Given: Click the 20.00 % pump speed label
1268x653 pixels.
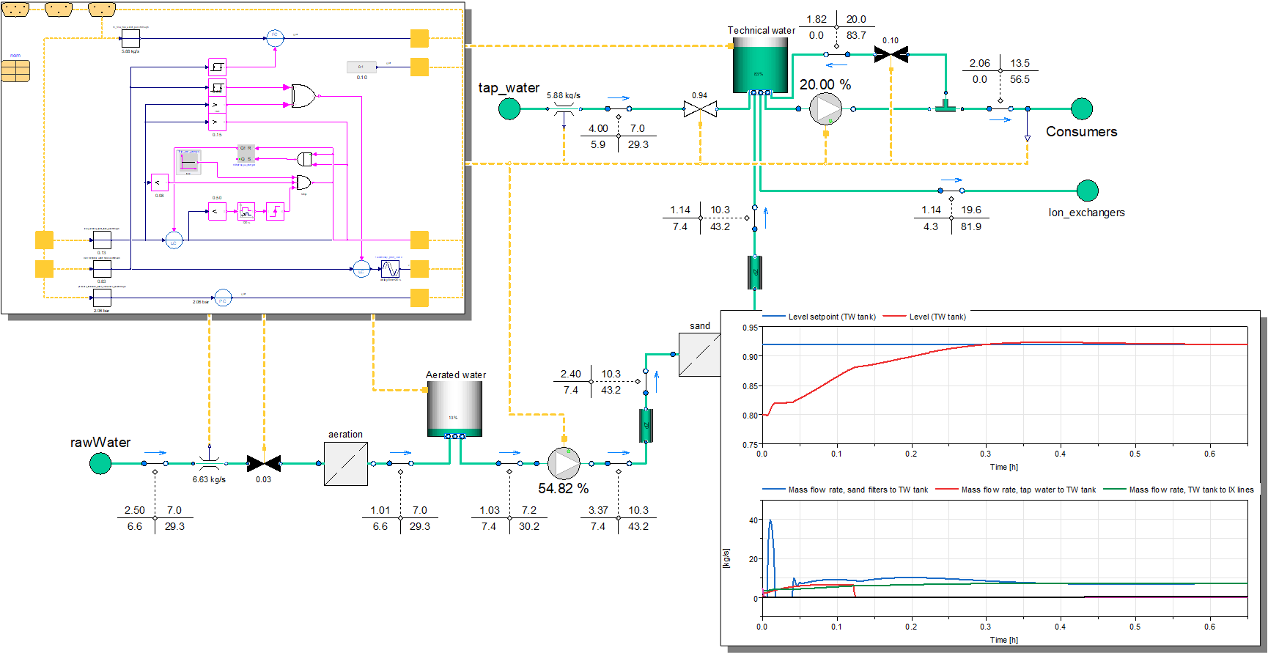Looking at the screenshot, I should pyautogui.click(x=825, y=84).
